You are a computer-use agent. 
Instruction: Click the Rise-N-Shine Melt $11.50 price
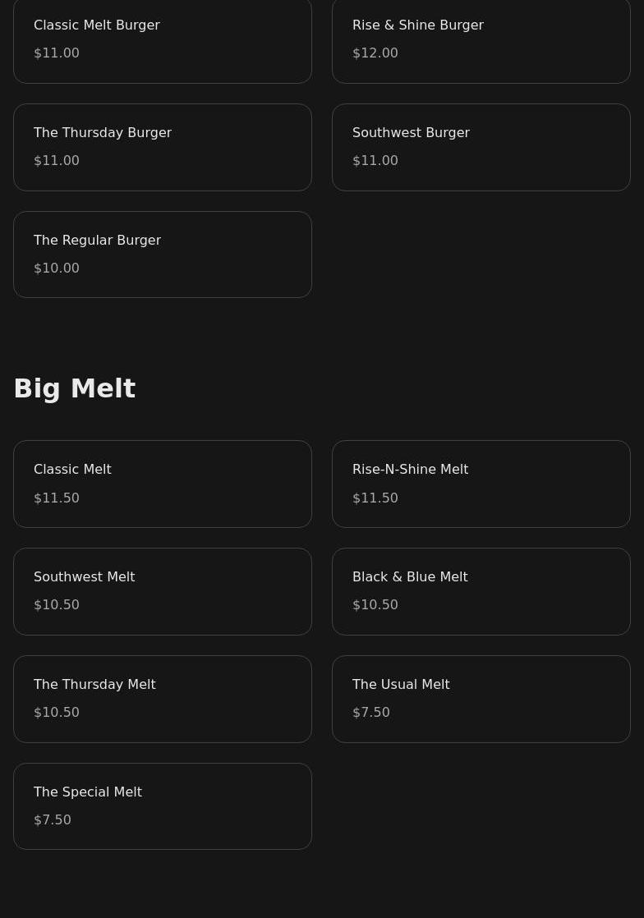pyautogui.click(x=375, y=498)
